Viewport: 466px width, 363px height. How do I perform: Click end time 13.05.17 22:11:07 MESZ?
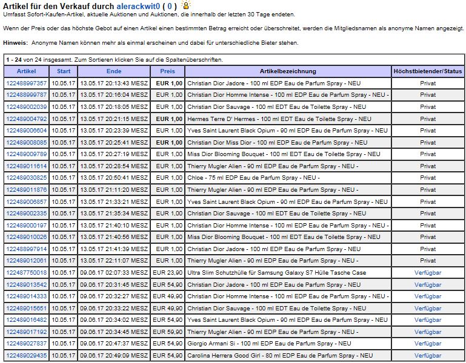(x=114, y=261)
